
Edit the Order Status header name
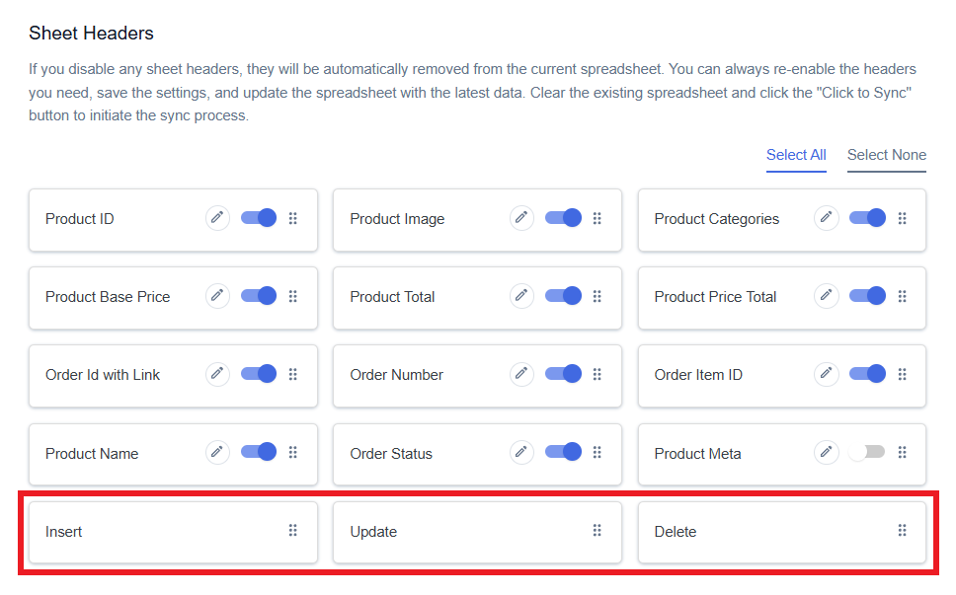(521, 453)
